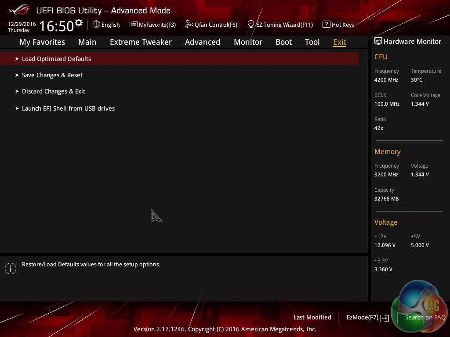Open MyFavorite(F3) menu
450x337 pixels.
click(x=157, y=25)
